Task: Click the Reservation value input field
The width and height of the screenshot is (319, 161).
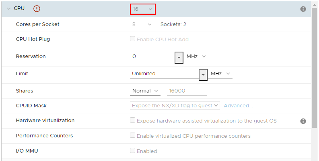Action: (x=150, y=57)
